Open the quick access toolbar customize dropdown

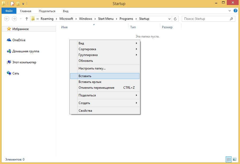point(23,4)
